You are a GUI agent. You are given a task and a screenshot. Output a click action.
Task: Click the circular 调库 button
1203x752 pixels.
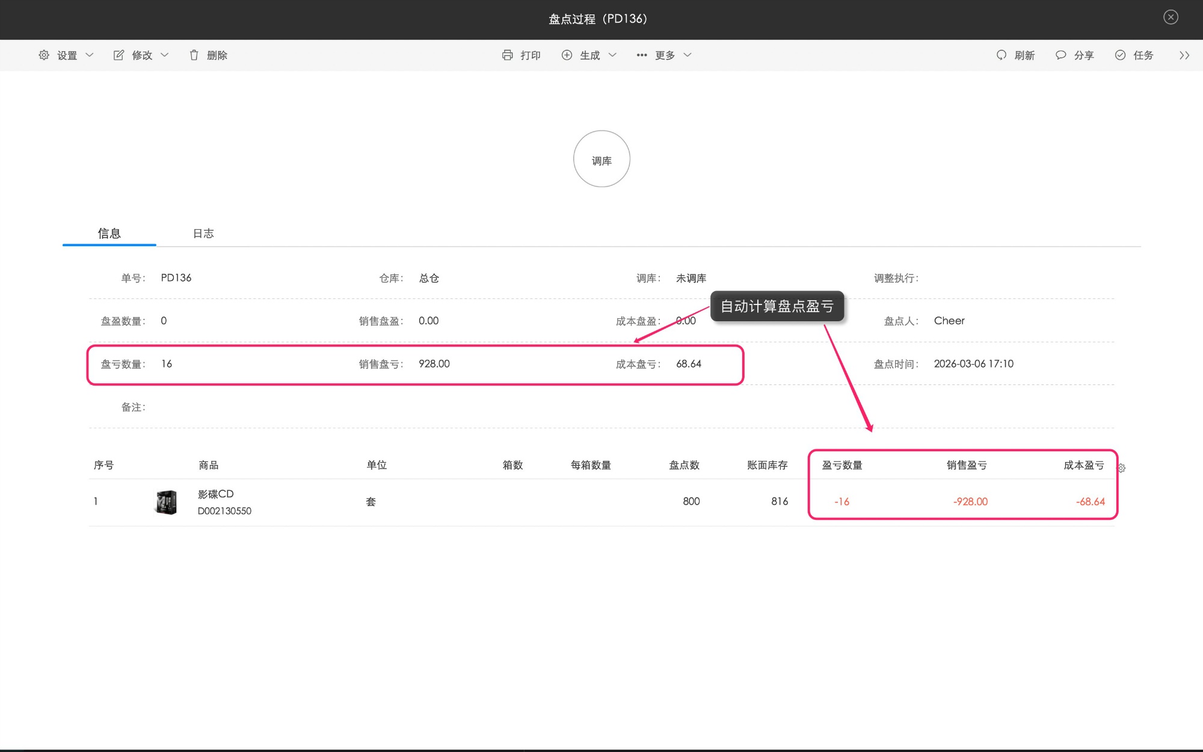click(x=601, y=159)
